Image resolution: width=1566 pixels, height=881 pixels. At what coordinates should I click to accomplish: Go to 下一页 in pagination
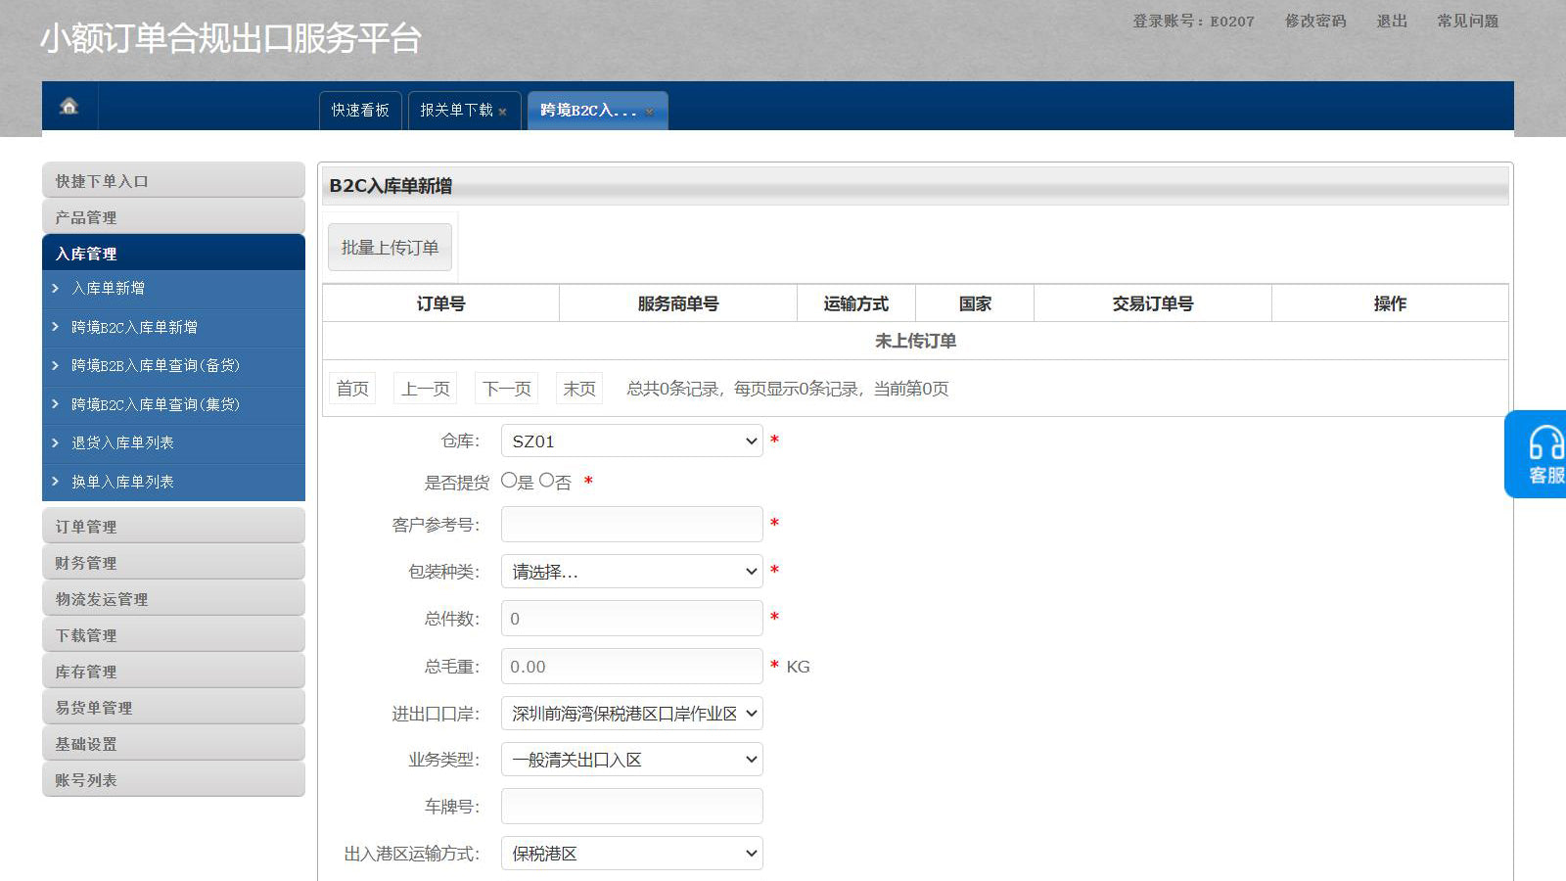507,389
